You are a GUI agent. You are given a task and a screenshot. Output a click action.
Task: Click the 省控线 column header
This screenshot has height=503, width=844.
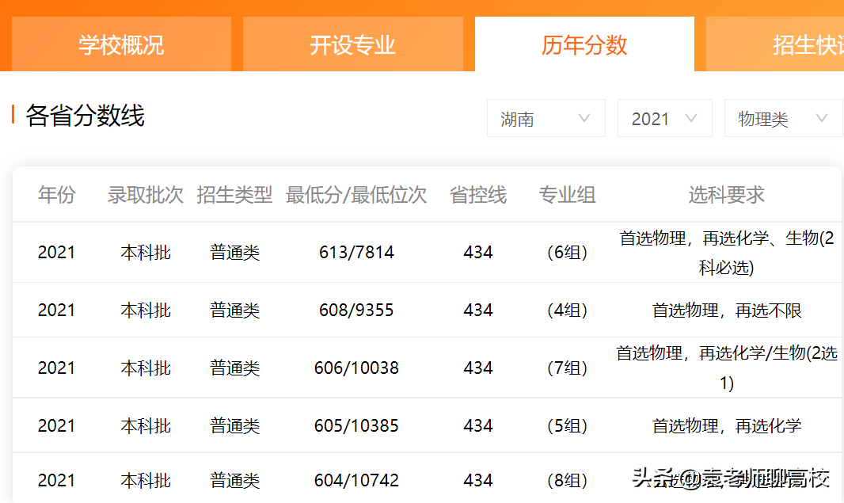pos(477,194)
